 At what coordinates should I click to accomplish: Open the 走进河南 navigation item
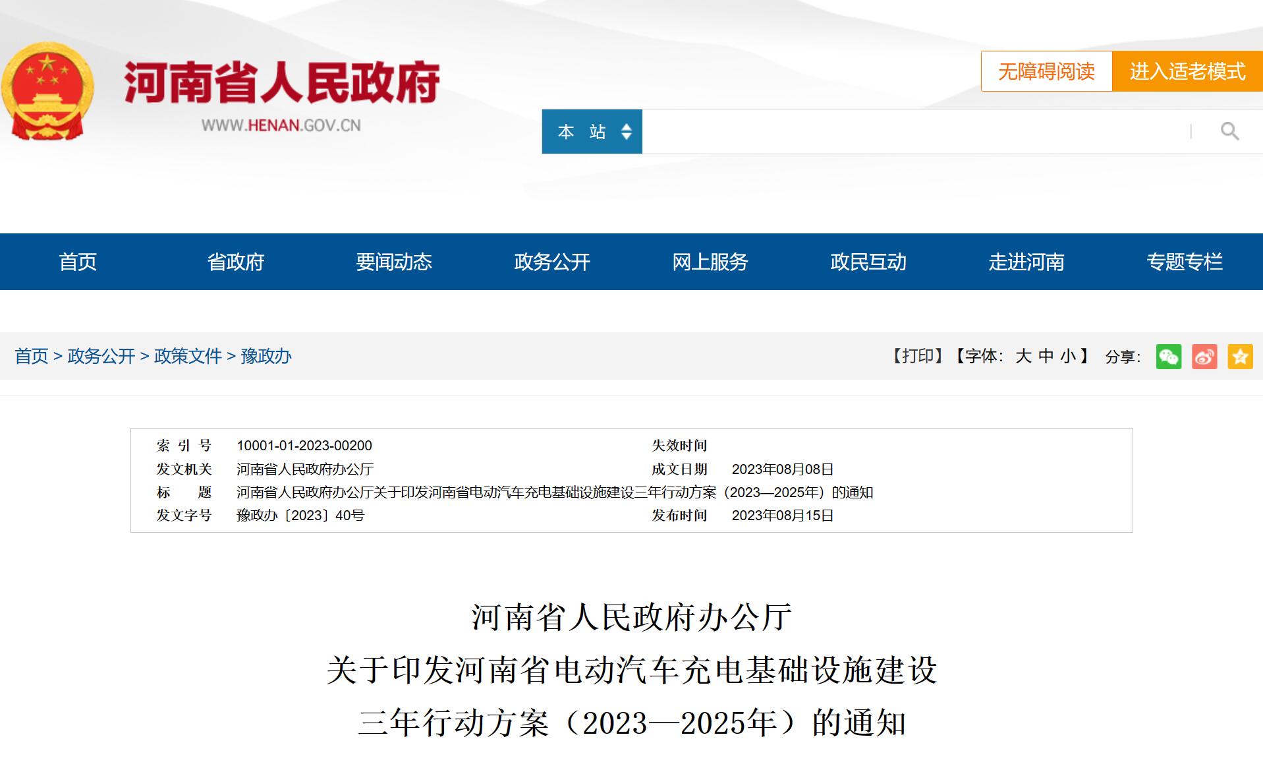[x=1026, y=262]
